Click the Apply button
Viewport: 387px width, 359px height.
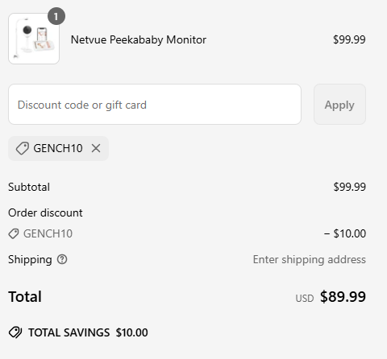pos(339,105)
